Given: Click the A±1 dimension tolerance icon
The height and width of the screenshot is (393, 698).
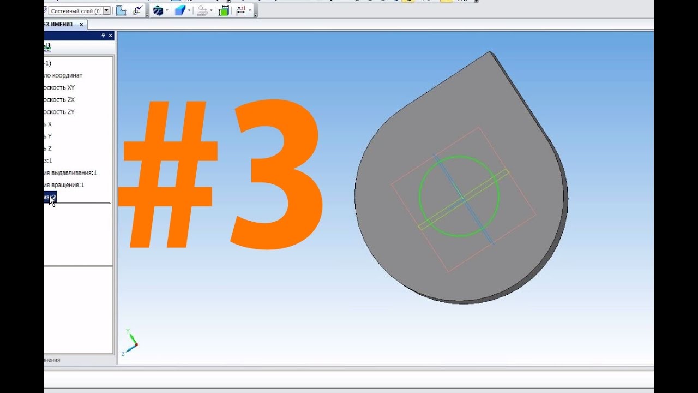Looking at the screenshot, I should point(241,10).
